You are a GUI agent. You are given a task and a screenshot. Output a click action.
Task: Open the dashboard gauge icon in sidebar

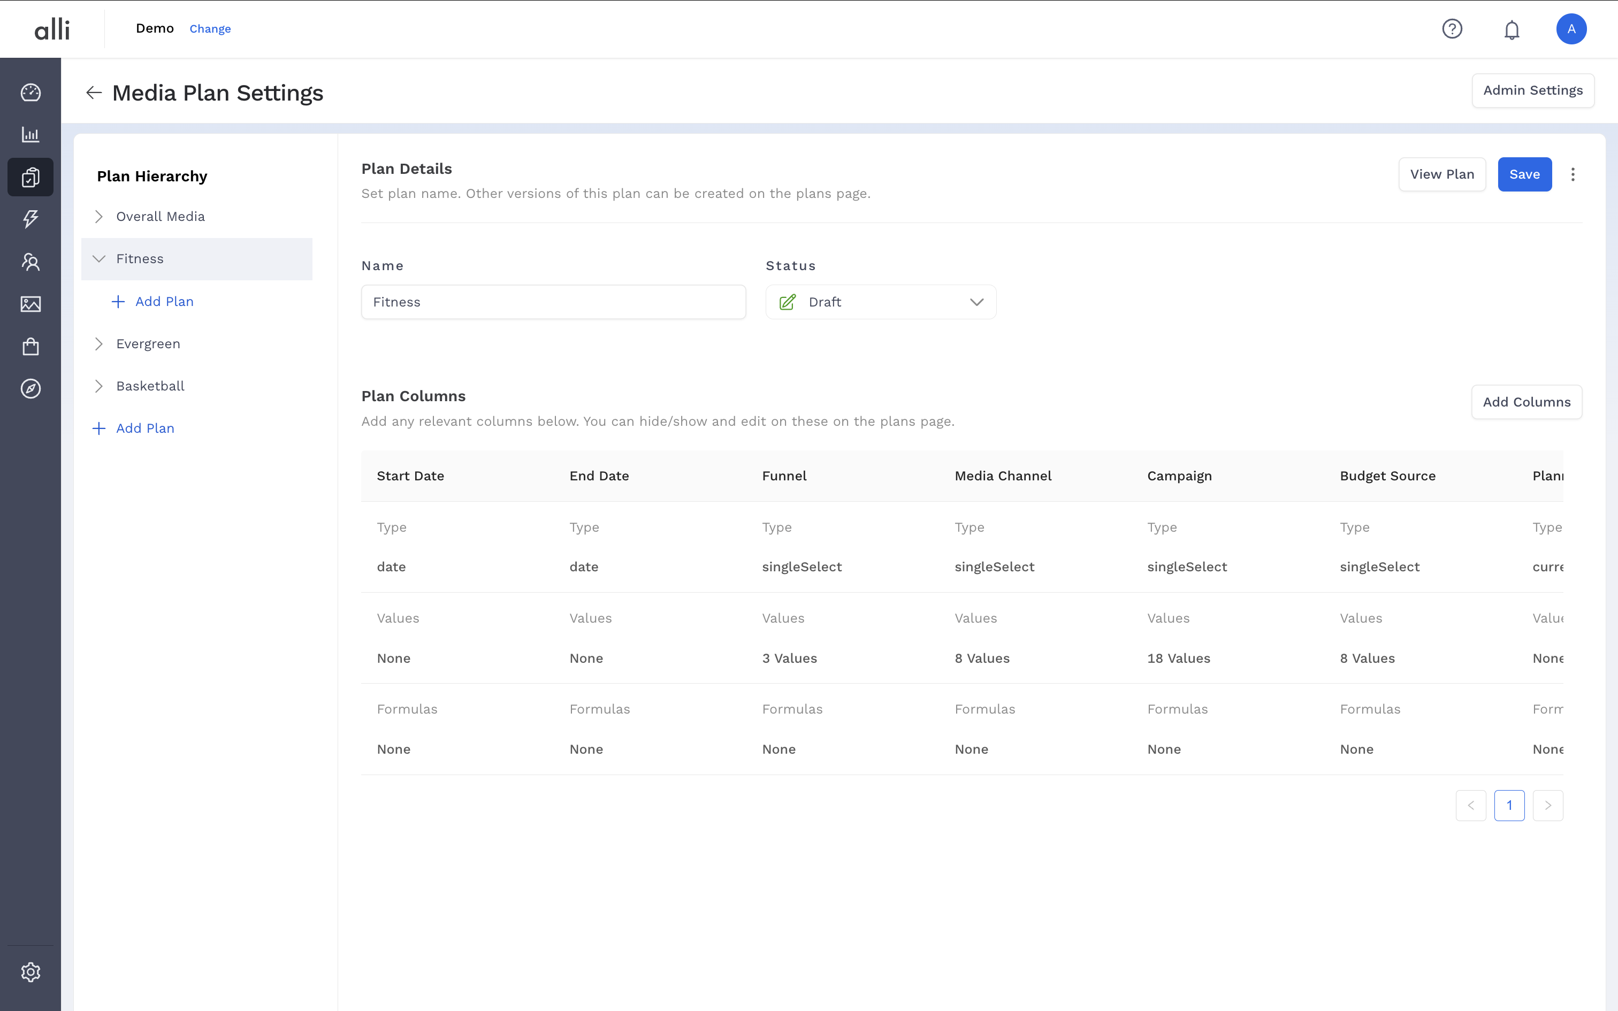[30, 92]
